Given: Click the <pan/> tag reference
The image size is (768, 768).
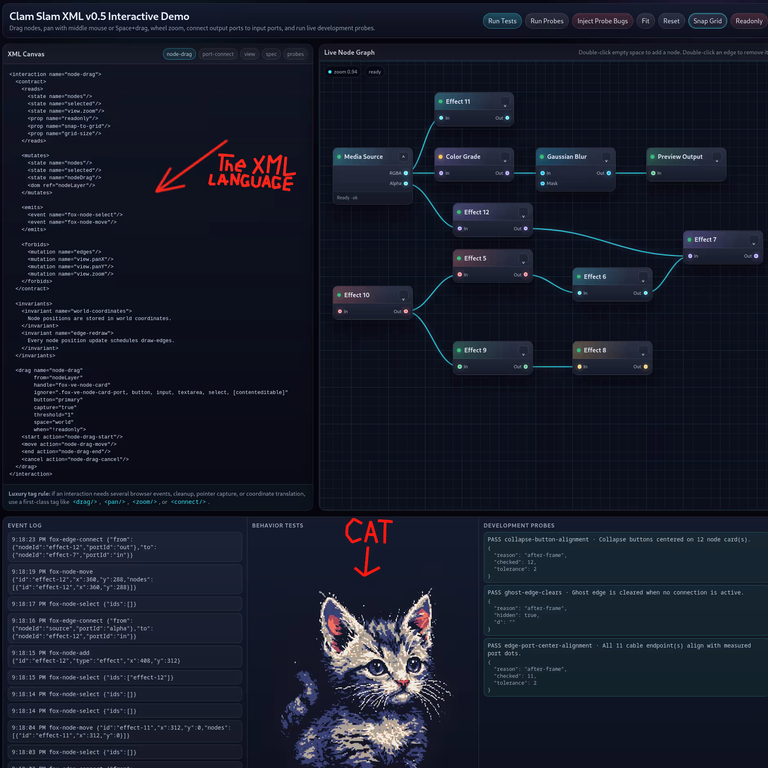Looking at the screenshot, I should [x=115, y=502].
